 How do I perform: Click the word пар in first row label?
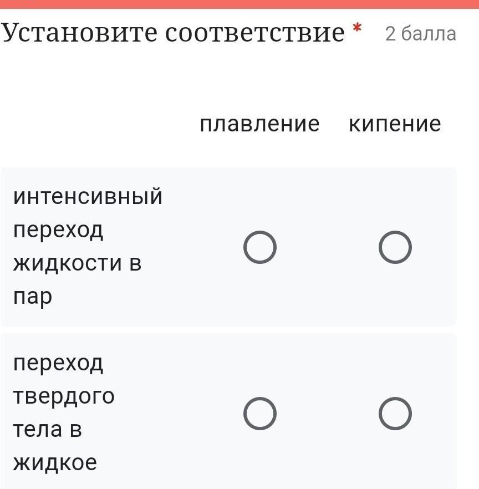point(33,297)
